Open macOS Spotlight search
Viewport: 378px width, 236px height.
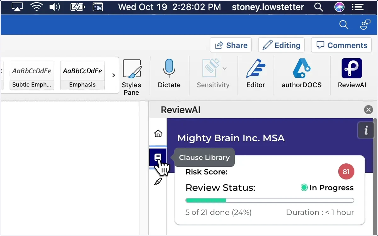pos(319,7)
